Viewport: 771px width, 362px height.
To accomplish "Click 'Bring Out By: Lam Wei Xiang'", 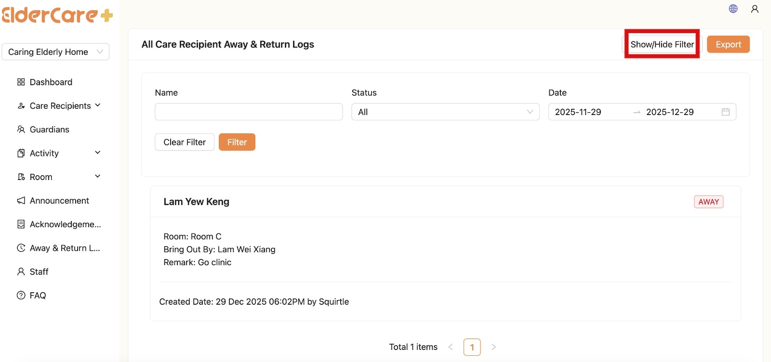I will coord(219,249).
